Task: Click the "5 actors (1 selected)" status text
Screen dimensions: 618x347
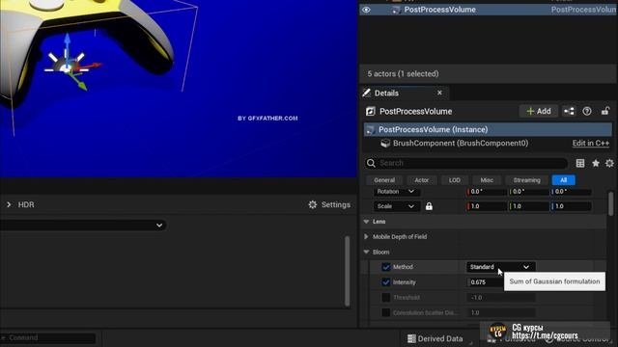Action: (x=403, y=74)
